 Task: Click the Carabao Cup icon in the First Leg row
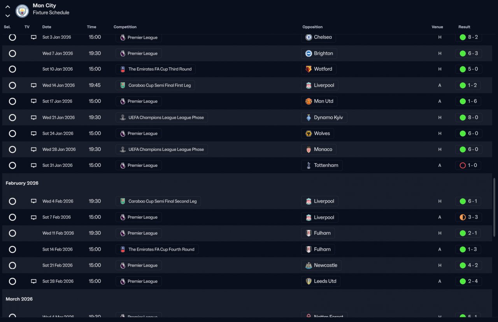pos(123,85)
